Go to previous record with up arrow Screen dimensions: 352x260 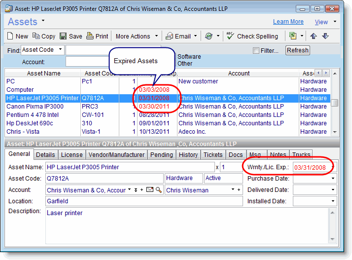coord(314,36)
